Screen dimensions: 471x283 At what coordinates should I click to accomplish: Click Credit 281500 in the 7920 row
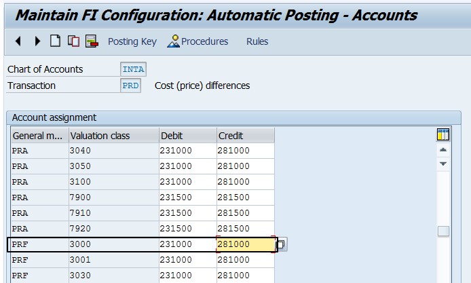click(x=246, y=229)
